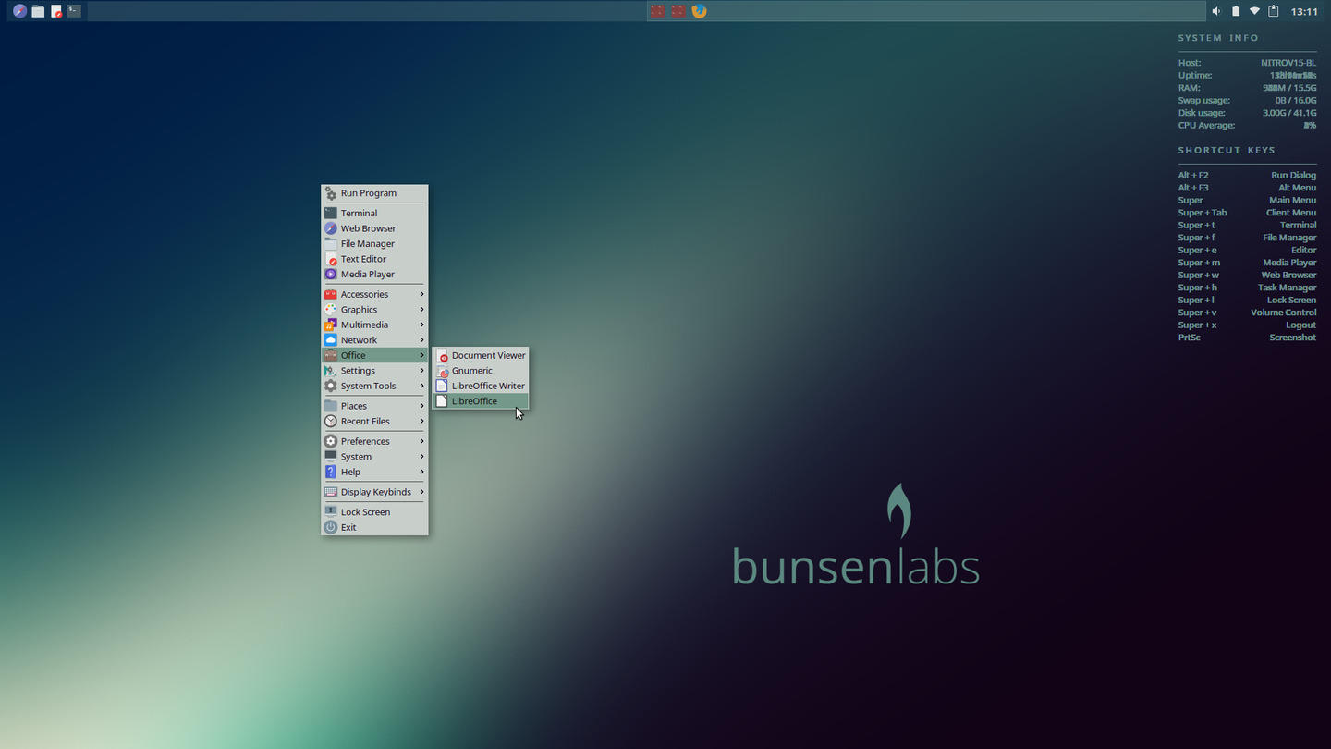Expand the Network submenu arrow

(x=422, y=340)
